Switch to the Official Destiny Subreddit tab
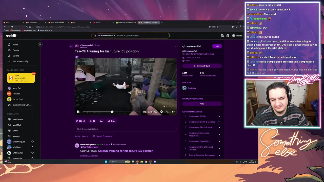The height and width of the screenshot is (182, 324). pyautogui.click(x=58, y=22)
